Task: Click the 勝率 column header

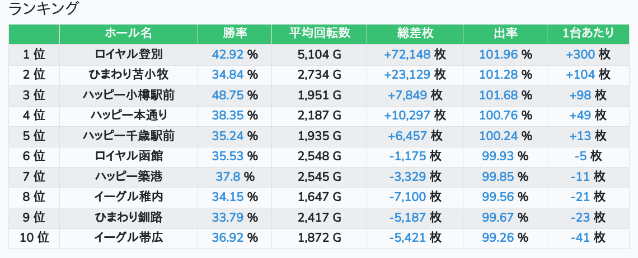Action: 234,34
